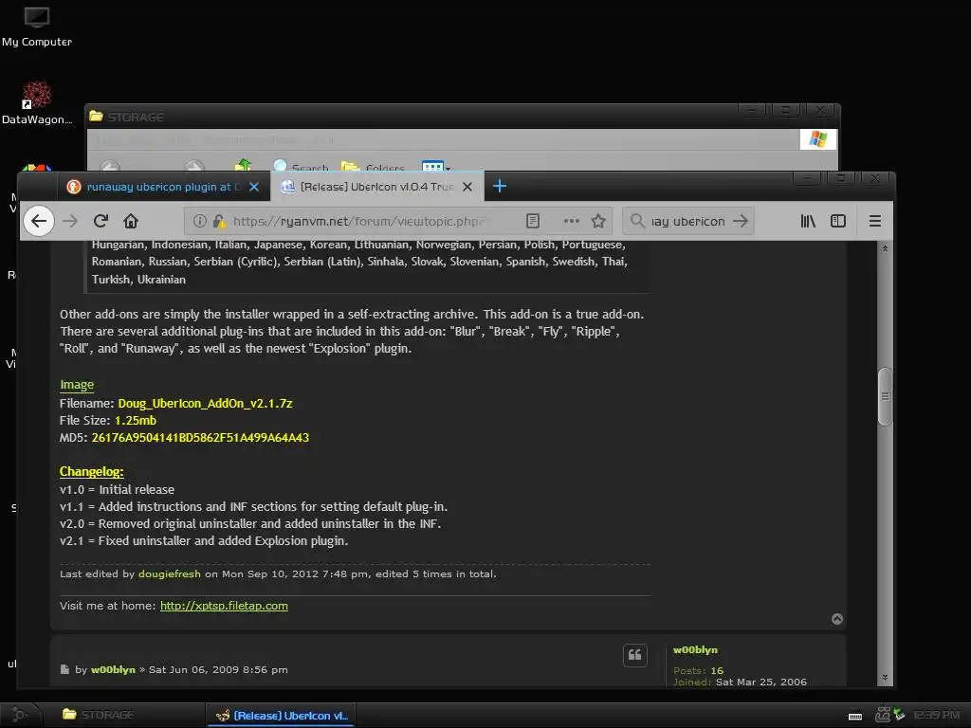Close the runaway ubericon plugin tab
This screenshot has height=728, width=971.
tap(254, 187)
